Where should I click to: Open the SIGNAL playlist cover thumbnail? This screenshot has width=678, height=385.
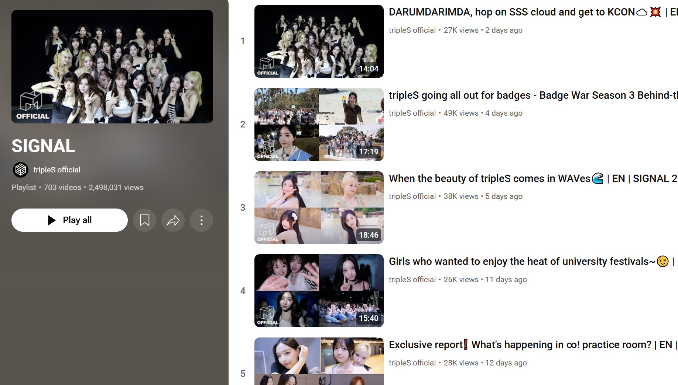pyautogui.click(x=112, y=67)
